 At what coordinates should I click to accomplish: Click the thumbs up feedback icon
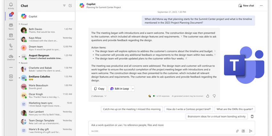208,96
